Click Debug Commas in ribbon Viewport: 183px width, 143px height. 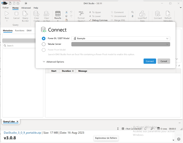[98, 20]
